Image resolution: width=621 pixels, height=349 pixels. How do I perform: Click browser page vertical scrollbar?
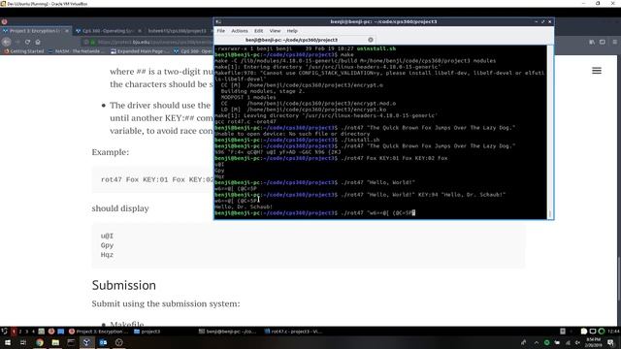619,279
